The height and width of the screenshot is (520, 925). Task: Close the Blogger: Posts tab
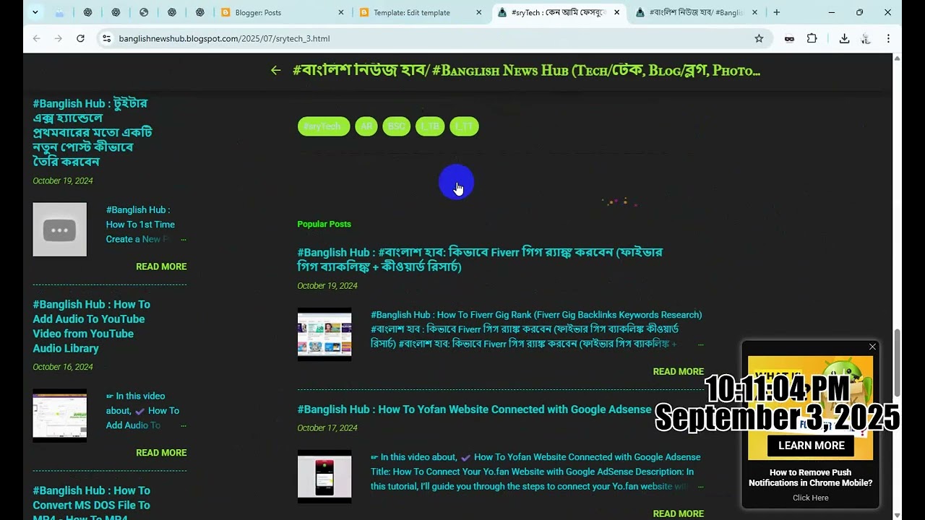point(341,12)
